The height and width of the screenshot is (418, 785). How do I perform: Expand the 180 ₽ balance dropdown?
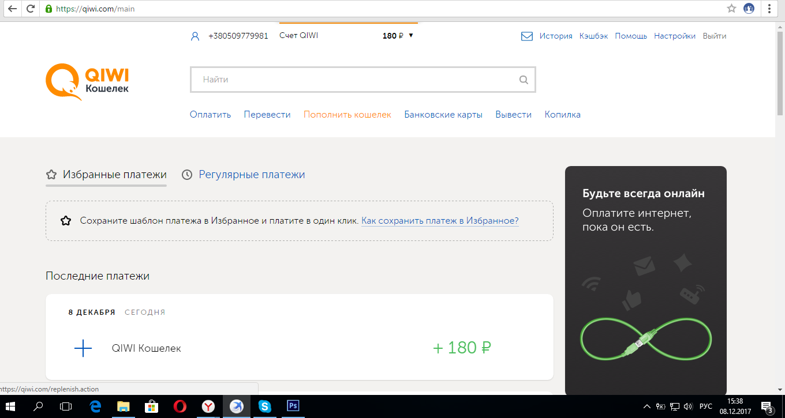pos(411,36)
